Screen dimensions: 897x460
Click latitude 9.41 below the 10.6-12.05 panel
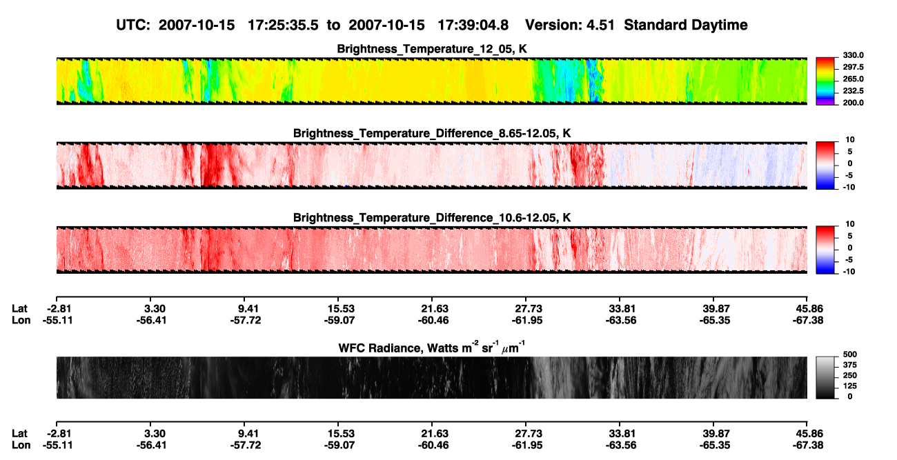(x=247, y=308)
